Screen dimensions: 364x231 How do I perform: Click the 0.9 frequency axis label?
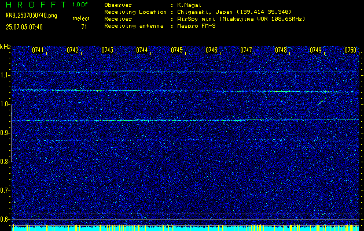tap(5, 133)
